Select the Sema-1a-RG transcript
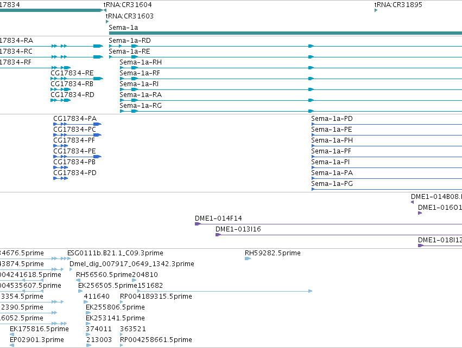 141,106
